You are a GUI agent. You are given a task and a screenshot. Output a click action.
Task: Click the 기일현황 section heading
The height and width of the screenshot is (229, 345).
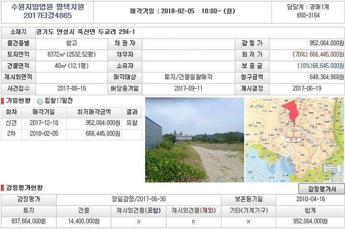coord(18,101)
